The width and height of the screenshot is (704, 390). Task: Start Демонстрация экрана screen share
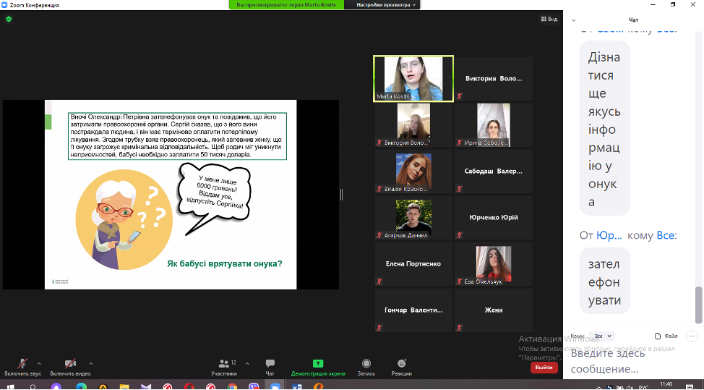click(317, 365)
